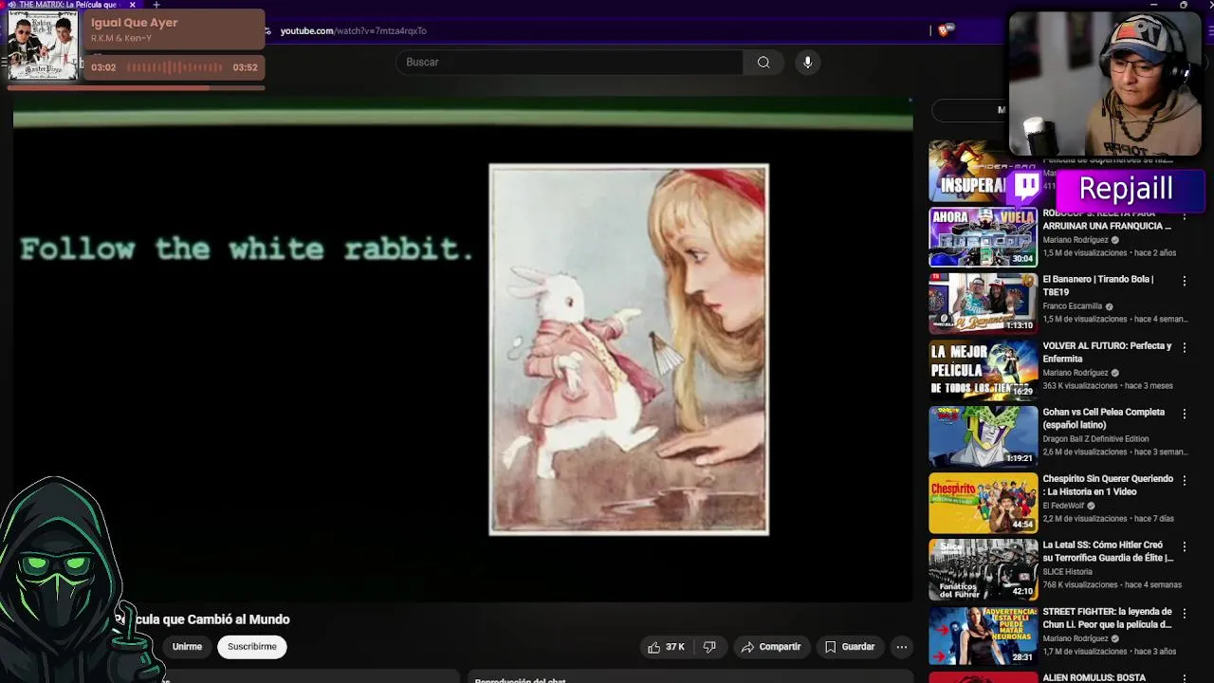Open the Brave shields icon in address bar
Screen dimensions: 1214x683
[x=943, y=30]
